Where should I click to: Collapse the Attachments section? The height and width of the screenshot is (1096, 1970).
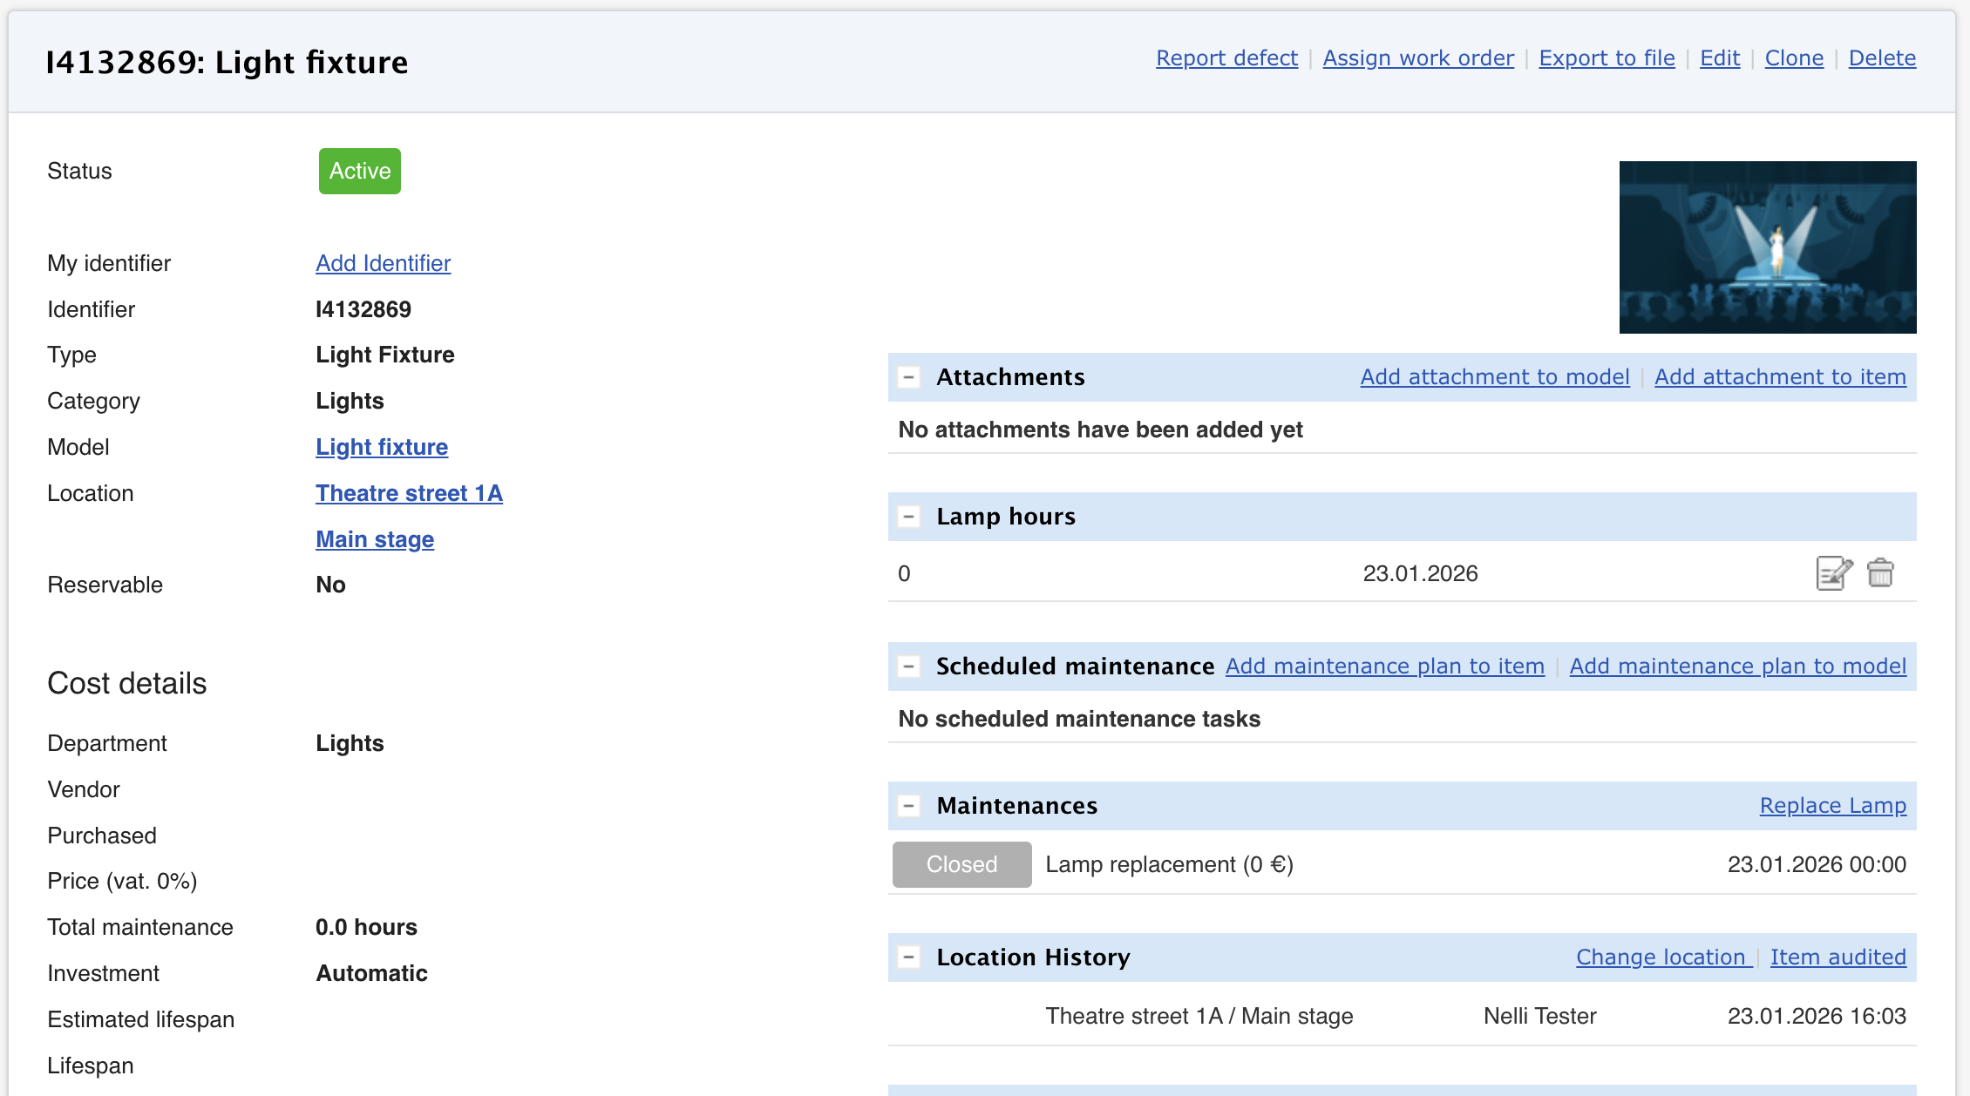(x=908, y=377)
